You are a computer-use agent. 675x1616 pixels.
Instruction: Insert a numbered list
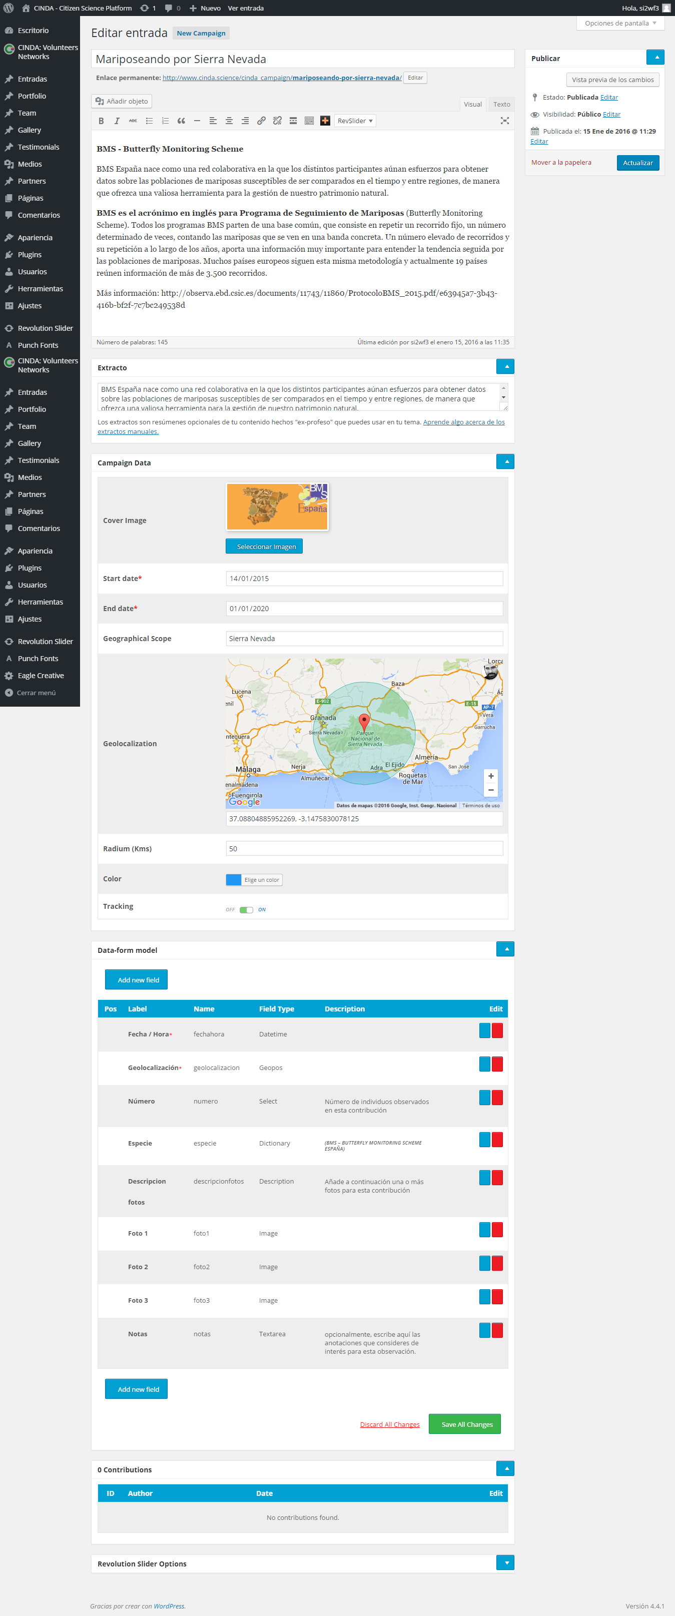[x=165, y=121]
